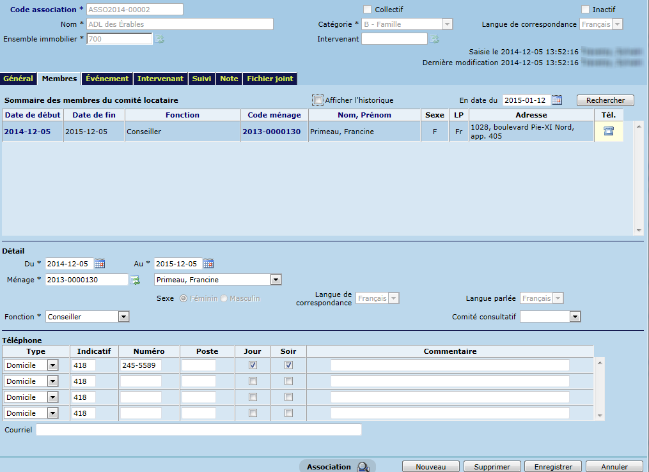The image size is (649, 472).
Task: Open calendar picker beside En date du
Action: click(x=557, y=100)
